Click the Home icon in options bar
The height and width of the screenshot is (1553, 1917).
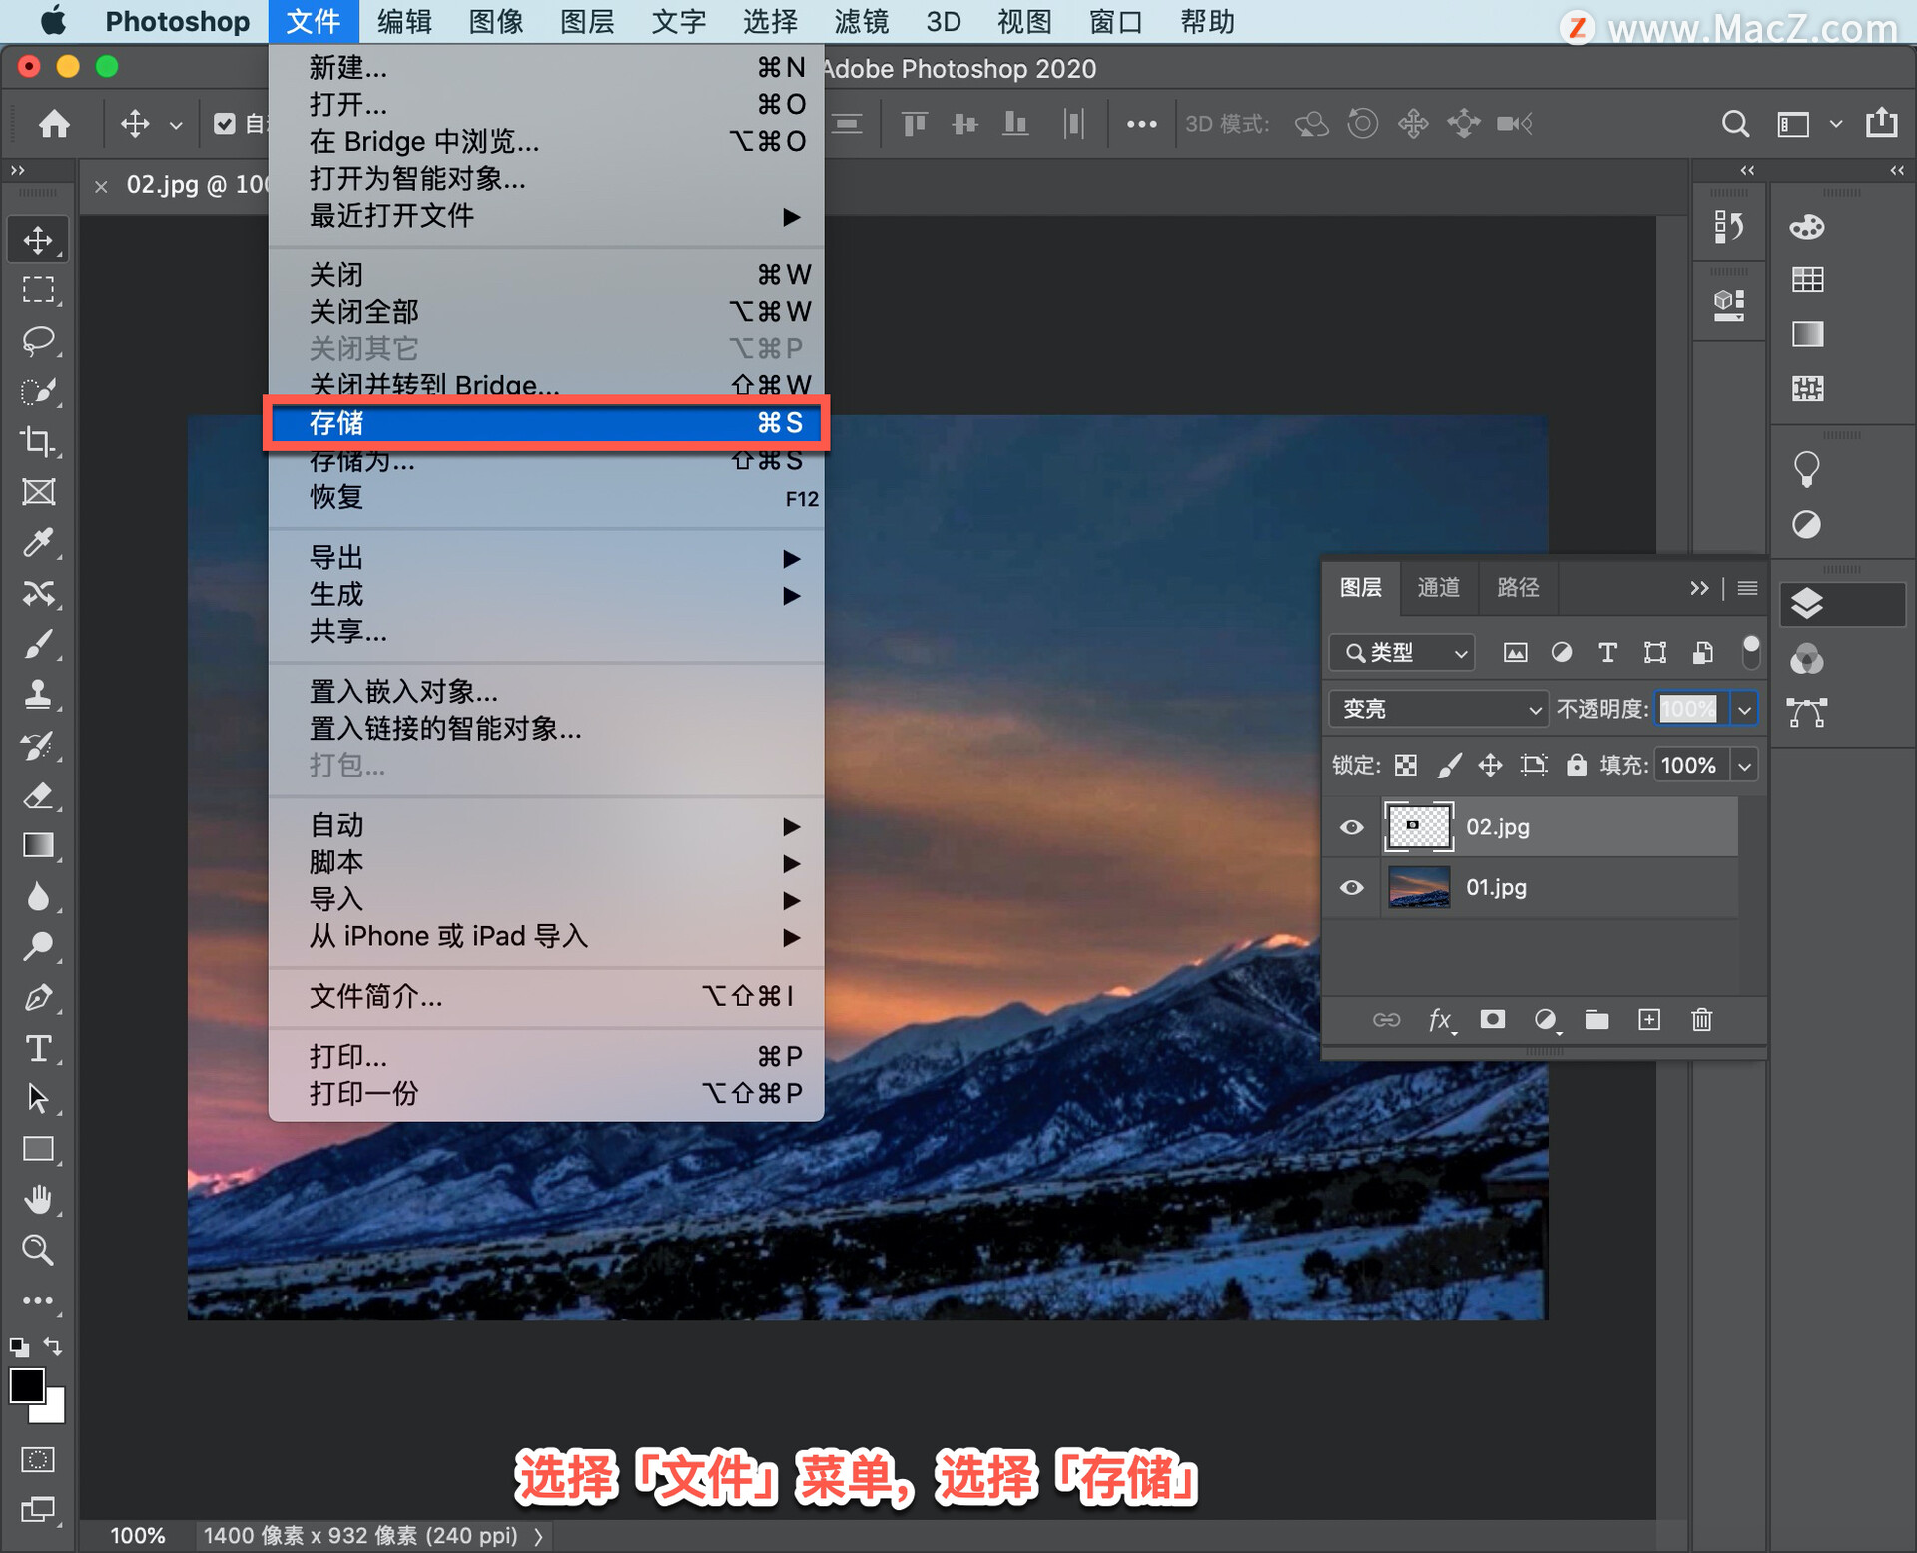[x=54, y=124]
